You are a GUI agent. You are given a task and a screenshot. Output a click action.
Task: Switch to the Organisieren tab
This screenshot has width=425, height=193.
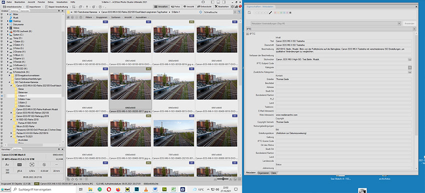point(263,173)
